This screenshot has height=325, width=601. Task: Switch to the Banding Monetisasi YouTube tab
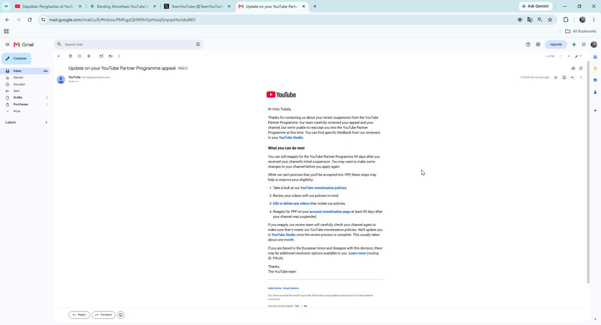[123, 6]
